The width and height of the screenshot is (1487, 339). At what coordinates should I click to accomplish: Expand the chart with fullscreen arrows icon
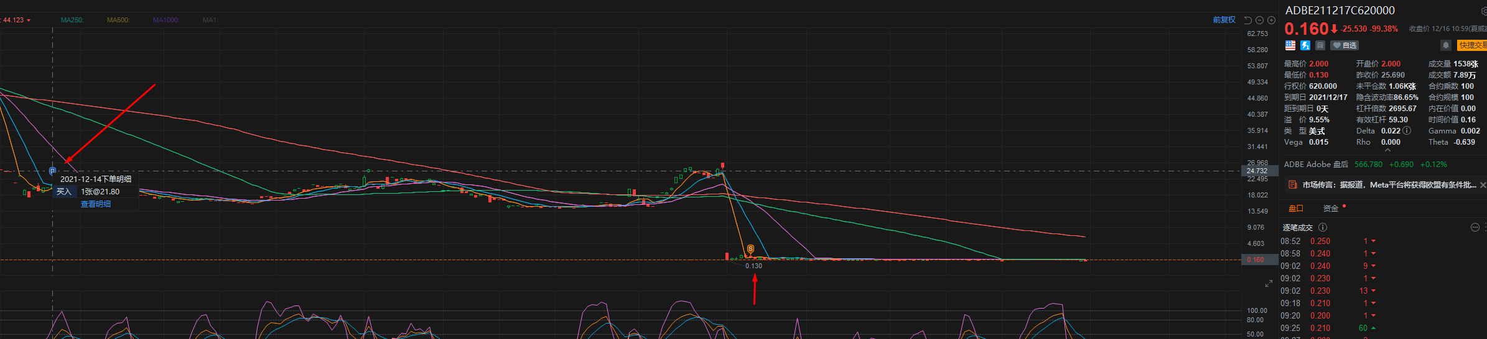click(x=1269, y=284)
